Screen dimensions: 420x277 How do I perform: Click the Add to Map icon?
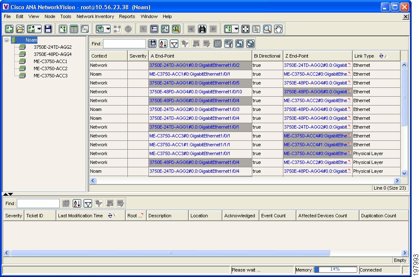point(31,29)
